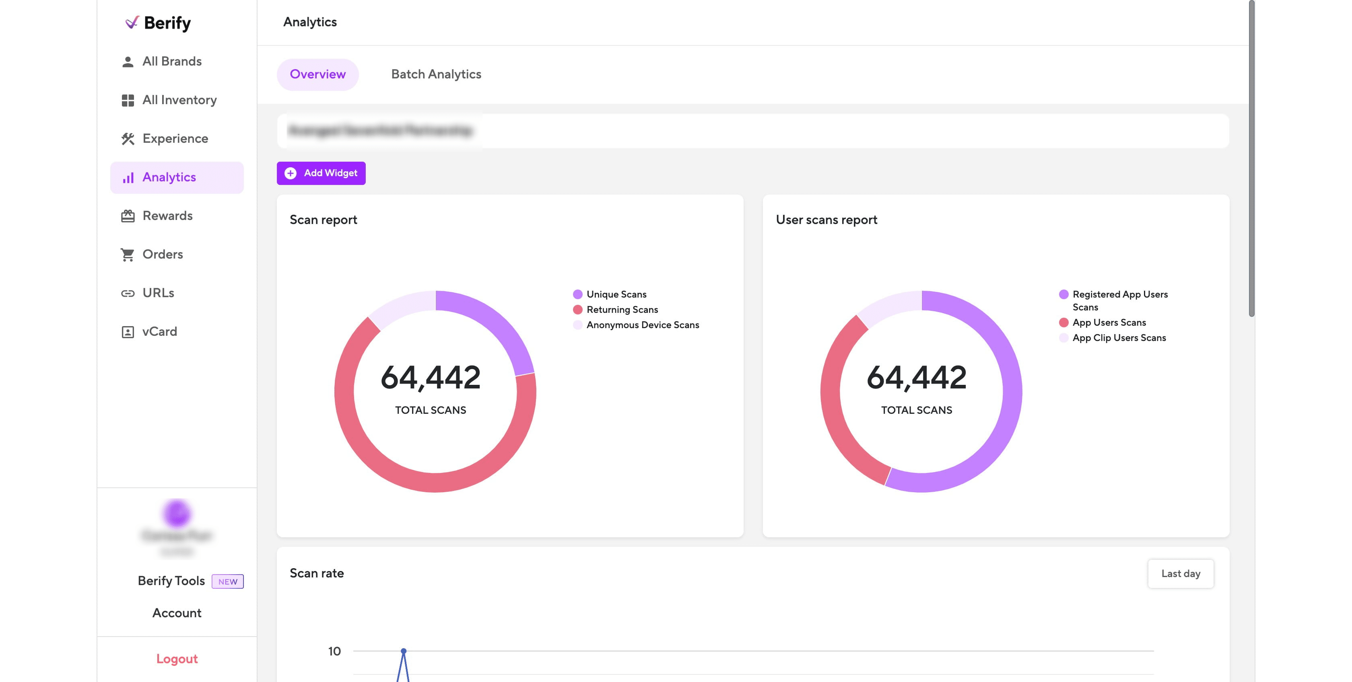
Task: Click the Add Widget button
Action: coord(321,173)
